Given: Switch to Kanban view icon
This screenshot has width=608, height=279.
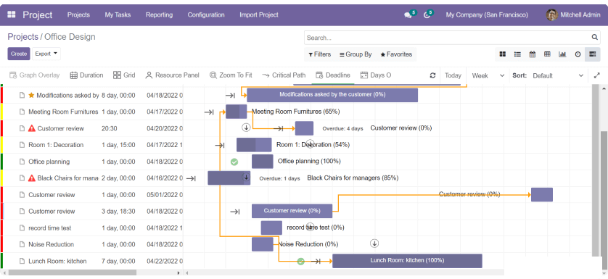Looking at the screenshot, I should click(x=503, y=54).
